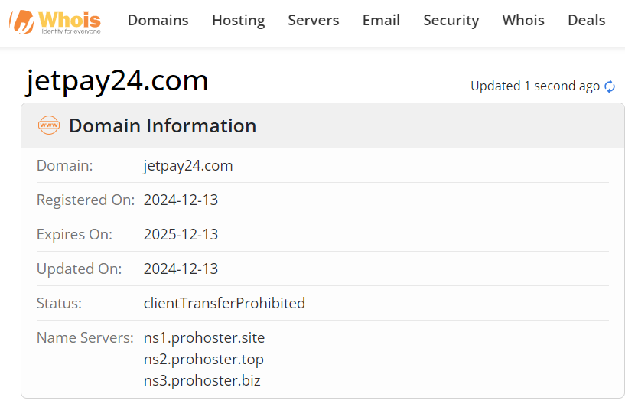Image resolution: width=625 pixels, height=407 pixels.
Task: Open the Whois menu item
Action: (523, 21)
